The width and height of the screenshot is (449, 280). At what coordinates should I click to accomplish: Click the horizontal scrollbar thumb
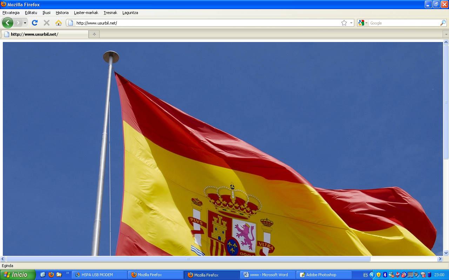coord(188,259)
